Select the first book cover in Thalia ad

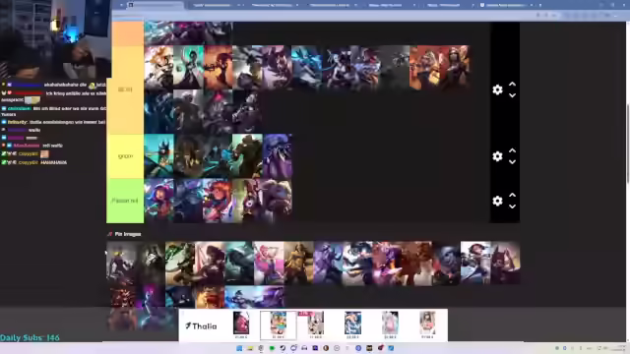click(x=241, y=324)
